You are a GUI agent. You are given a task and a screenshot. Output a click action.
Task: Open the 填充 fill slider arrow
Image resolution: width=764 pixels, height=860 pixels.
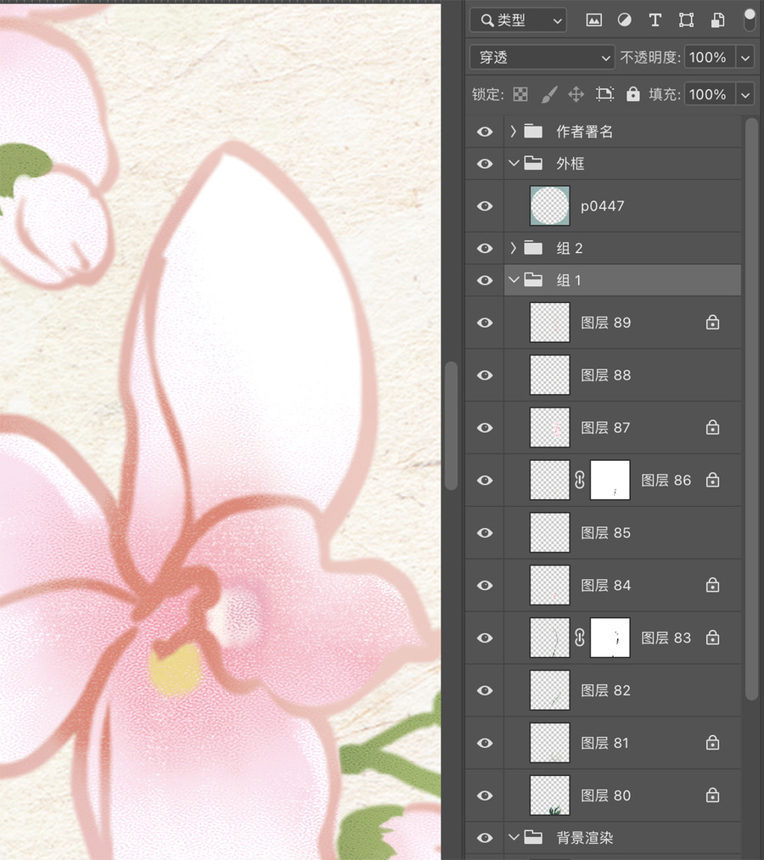(744, 94)
